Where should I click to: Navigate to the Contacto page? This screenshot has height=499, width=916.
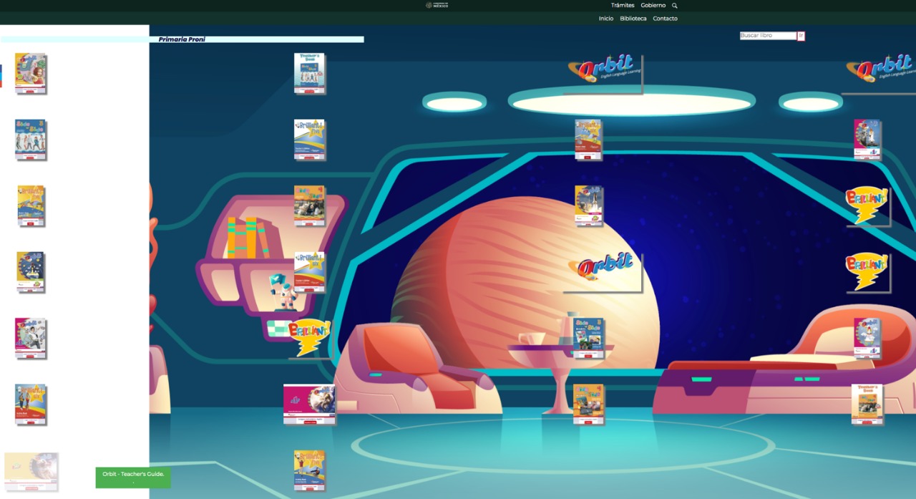665,19
